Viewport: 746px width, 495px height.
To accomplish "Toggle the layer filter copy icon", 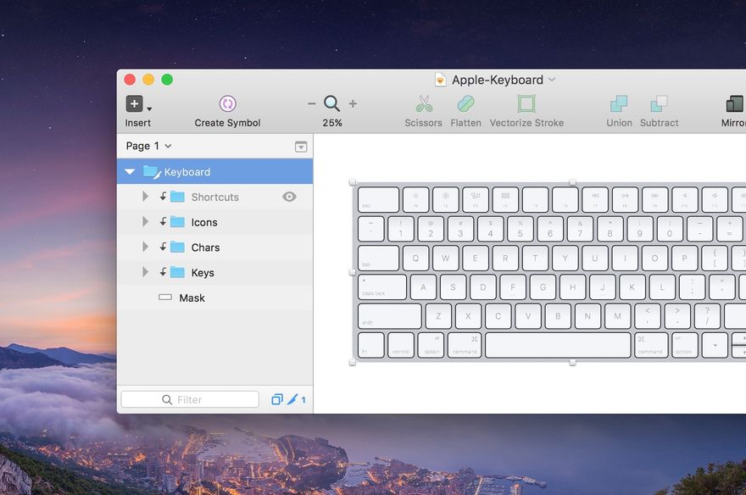I will pyautogui.click(x=277, y=399).
